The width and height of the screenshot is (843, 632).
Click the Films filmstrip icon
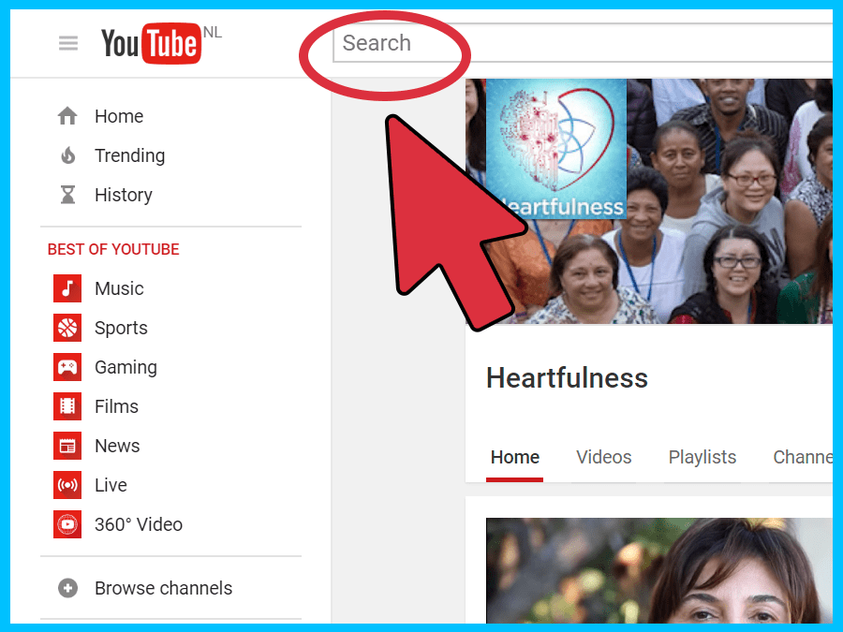coord(67,406)
